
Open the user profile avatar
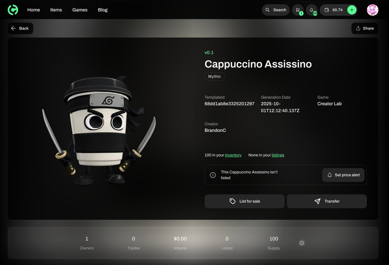coord(372,10)
